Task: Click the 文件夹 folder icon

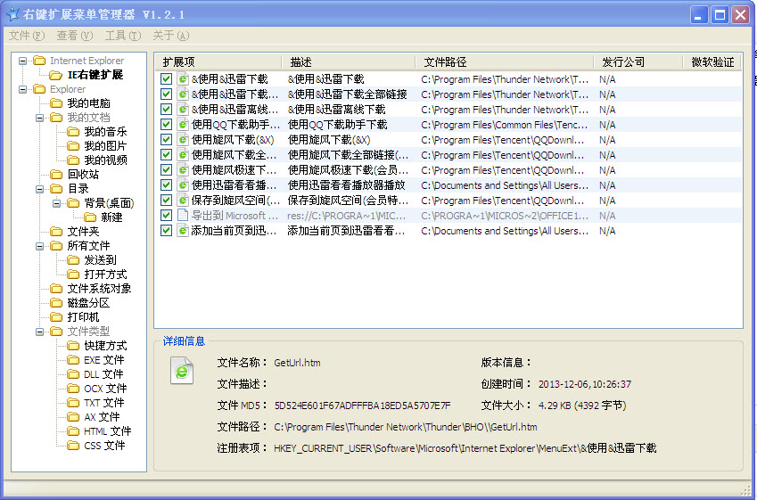Action: click(56, 232)
